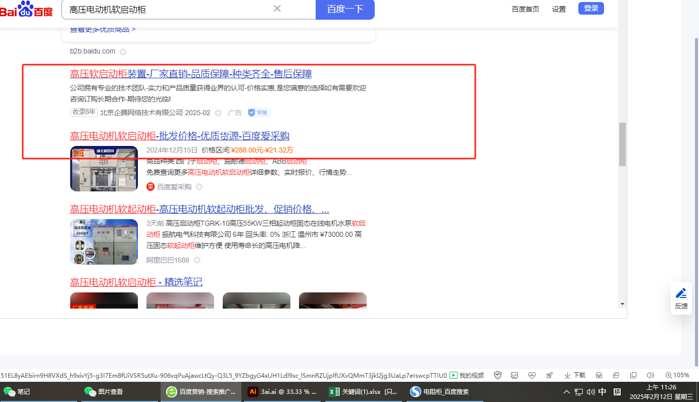This screenshot has width=699, height=402.
Task: Expand the arrow beside 阿里巴巴1688
Action: click(197, 260)
